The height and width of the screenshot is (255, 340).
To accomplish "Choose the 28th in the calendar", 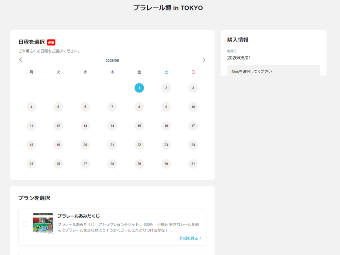I will coord(112,164).
